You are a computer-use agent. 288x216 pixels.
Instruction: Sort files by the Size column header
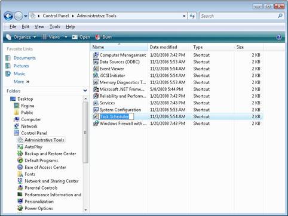coord(249,47)
